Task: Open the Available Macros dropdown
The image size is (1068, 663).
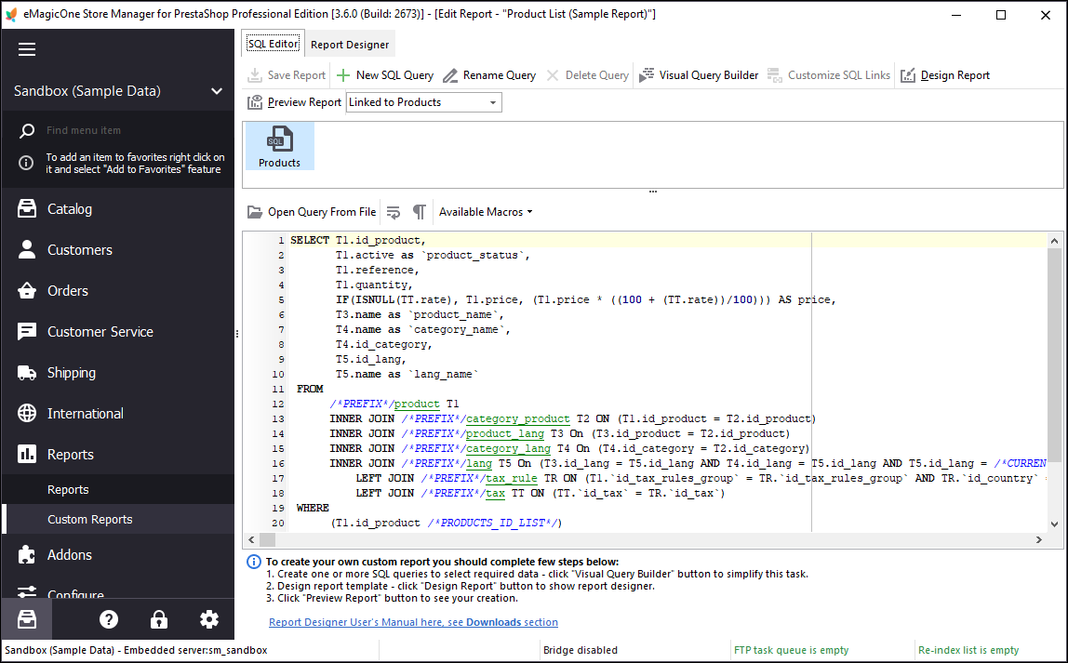Action: click(x=486, y=212)
